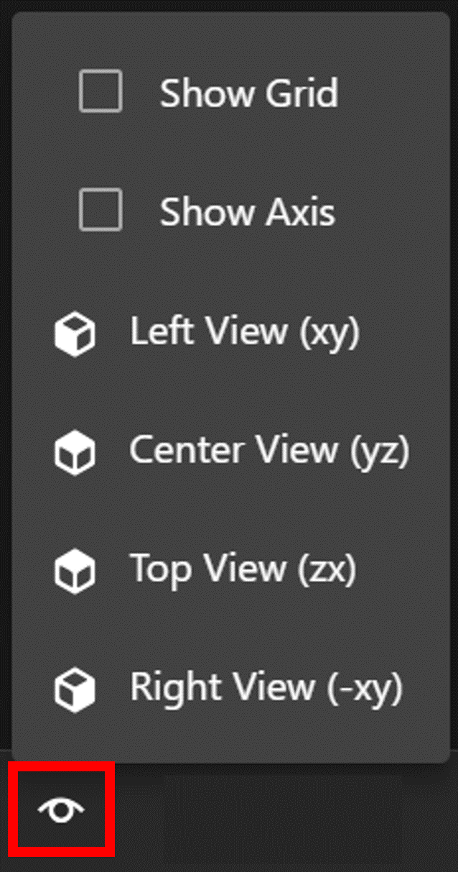458x872 pixels.
Task: Enable the Show Grid checkbox
Action: [101, 93]
